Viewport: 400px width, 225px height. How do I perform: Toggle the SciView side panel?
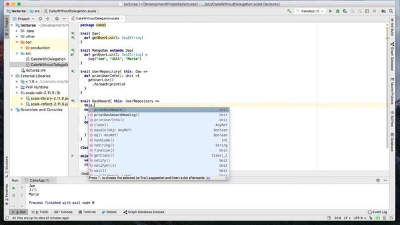coord(392,119)
